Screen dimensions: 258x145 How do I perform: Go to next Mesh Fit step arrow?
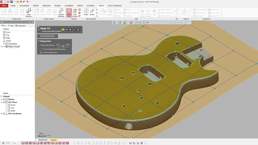pos(70,29)
